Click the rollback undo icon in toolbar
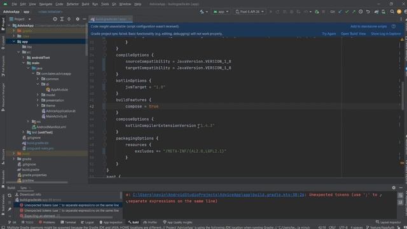The width and height of the screenshot is (407, 229). pyautogui.click(x=368, y=11)
